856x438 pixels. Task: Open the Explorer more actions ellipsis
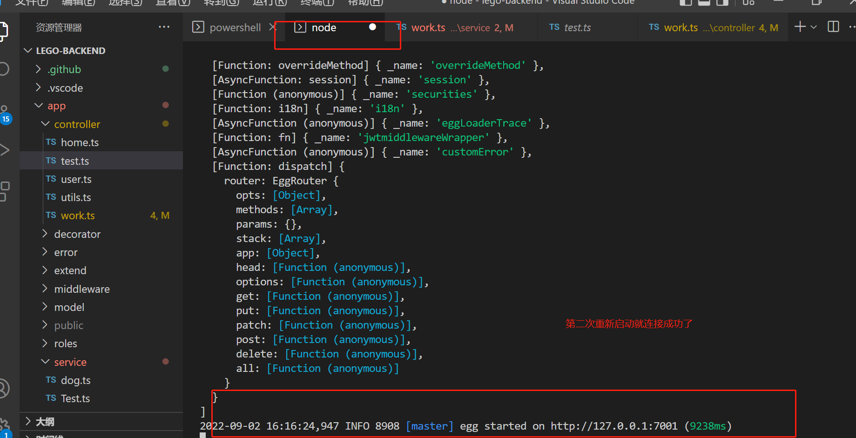click(x=164, y=27)
